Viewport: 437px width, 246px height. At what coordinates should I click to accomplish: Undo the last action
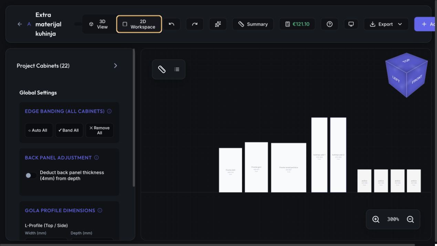coord(171,24)
